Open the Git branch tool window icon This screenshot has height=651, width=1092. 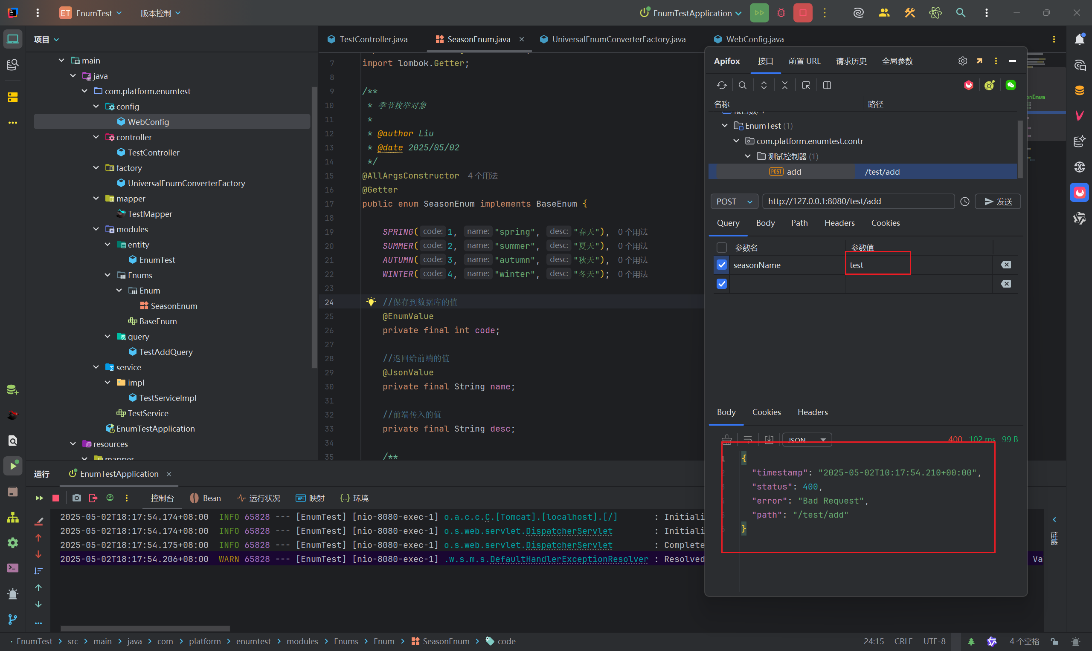pyautogui.click(x=13, y=619)
